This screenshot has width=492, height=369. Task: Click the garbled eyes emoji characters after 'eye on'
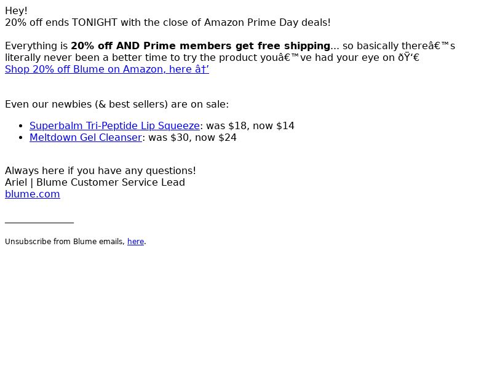coord(408,58)
